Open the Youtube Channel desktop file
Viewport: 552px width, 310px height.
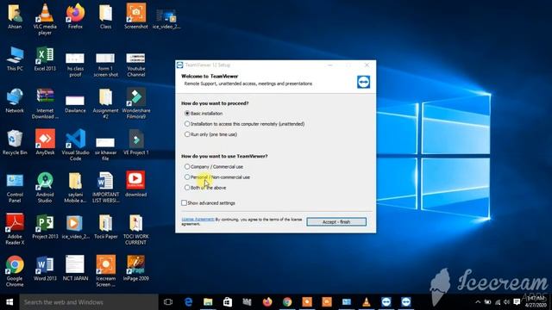(x=136, y=65)
